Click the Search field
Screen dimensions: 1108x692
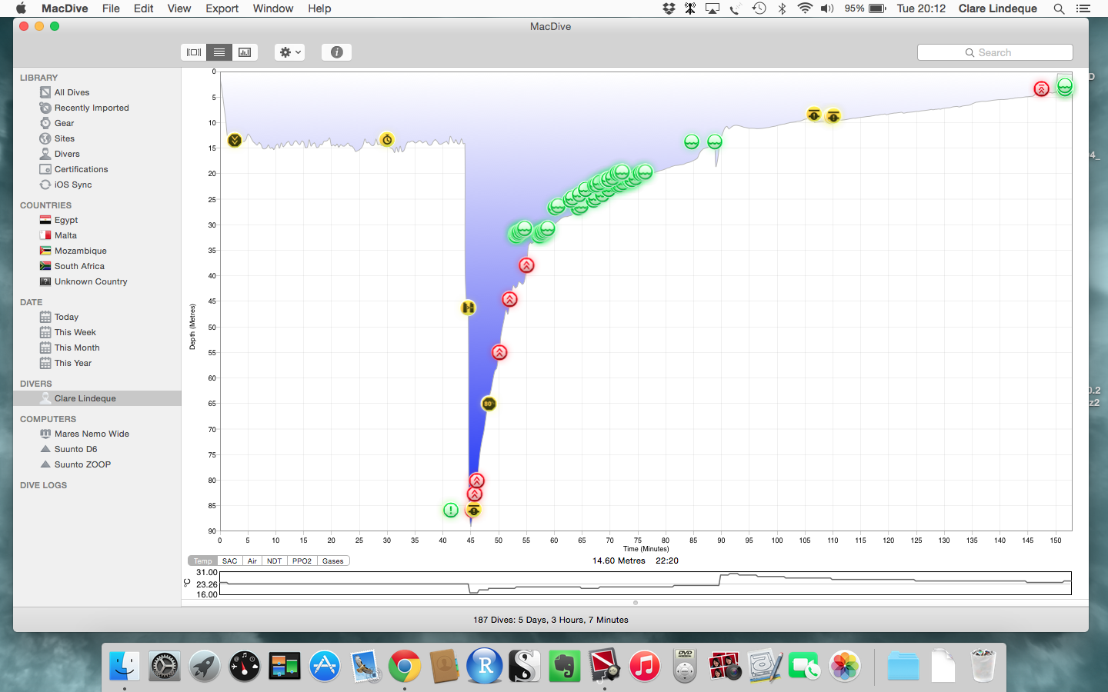(995, 52)
